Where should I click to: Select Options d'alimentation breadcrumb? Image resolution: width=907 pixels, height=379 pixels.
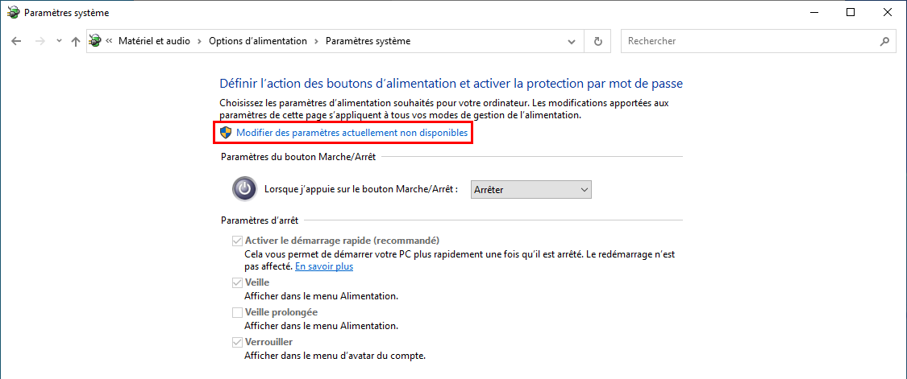pyautogui.click(x=258, y=42)
